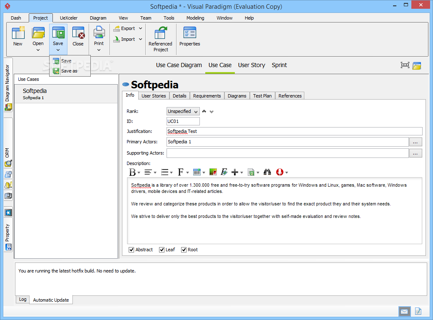Toggle the Abstract checkbox

pyautogui.click(x=132, y=250)
